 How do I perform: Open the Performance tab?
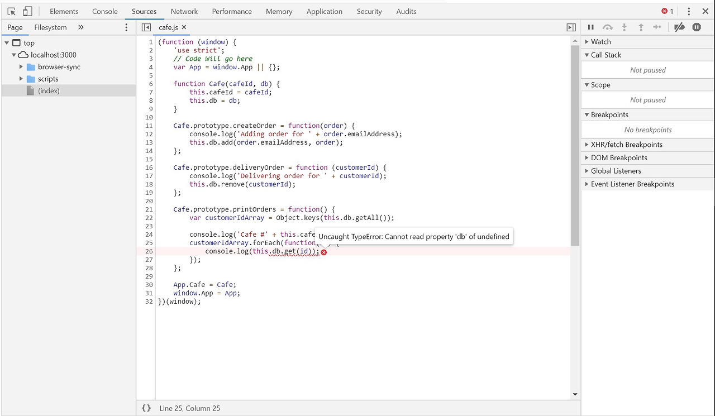[x=232, y=11]
